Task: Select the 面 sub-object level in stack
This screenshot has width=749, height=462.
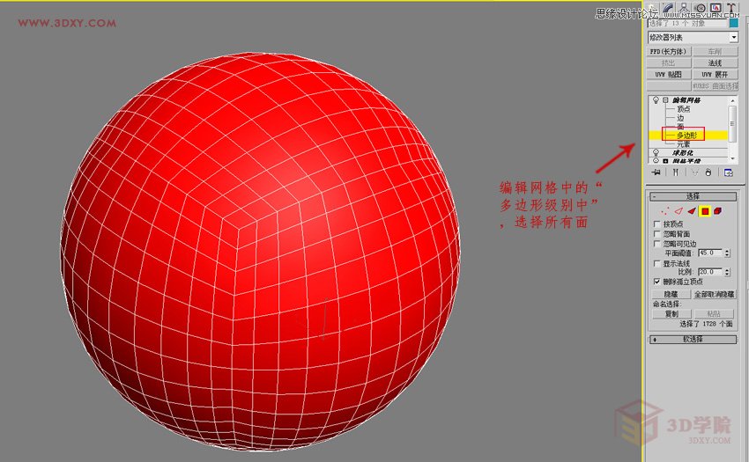Action: (x=680, y=127)
